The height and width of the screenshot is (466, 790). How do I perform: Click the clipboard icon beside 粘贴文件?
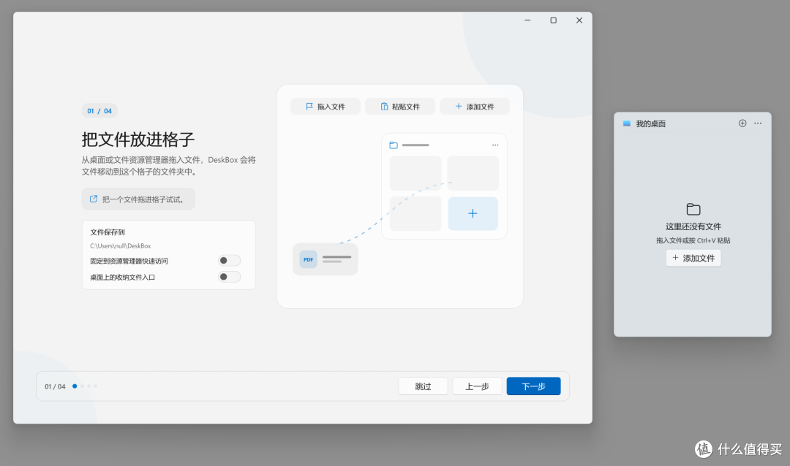point(385,106)
